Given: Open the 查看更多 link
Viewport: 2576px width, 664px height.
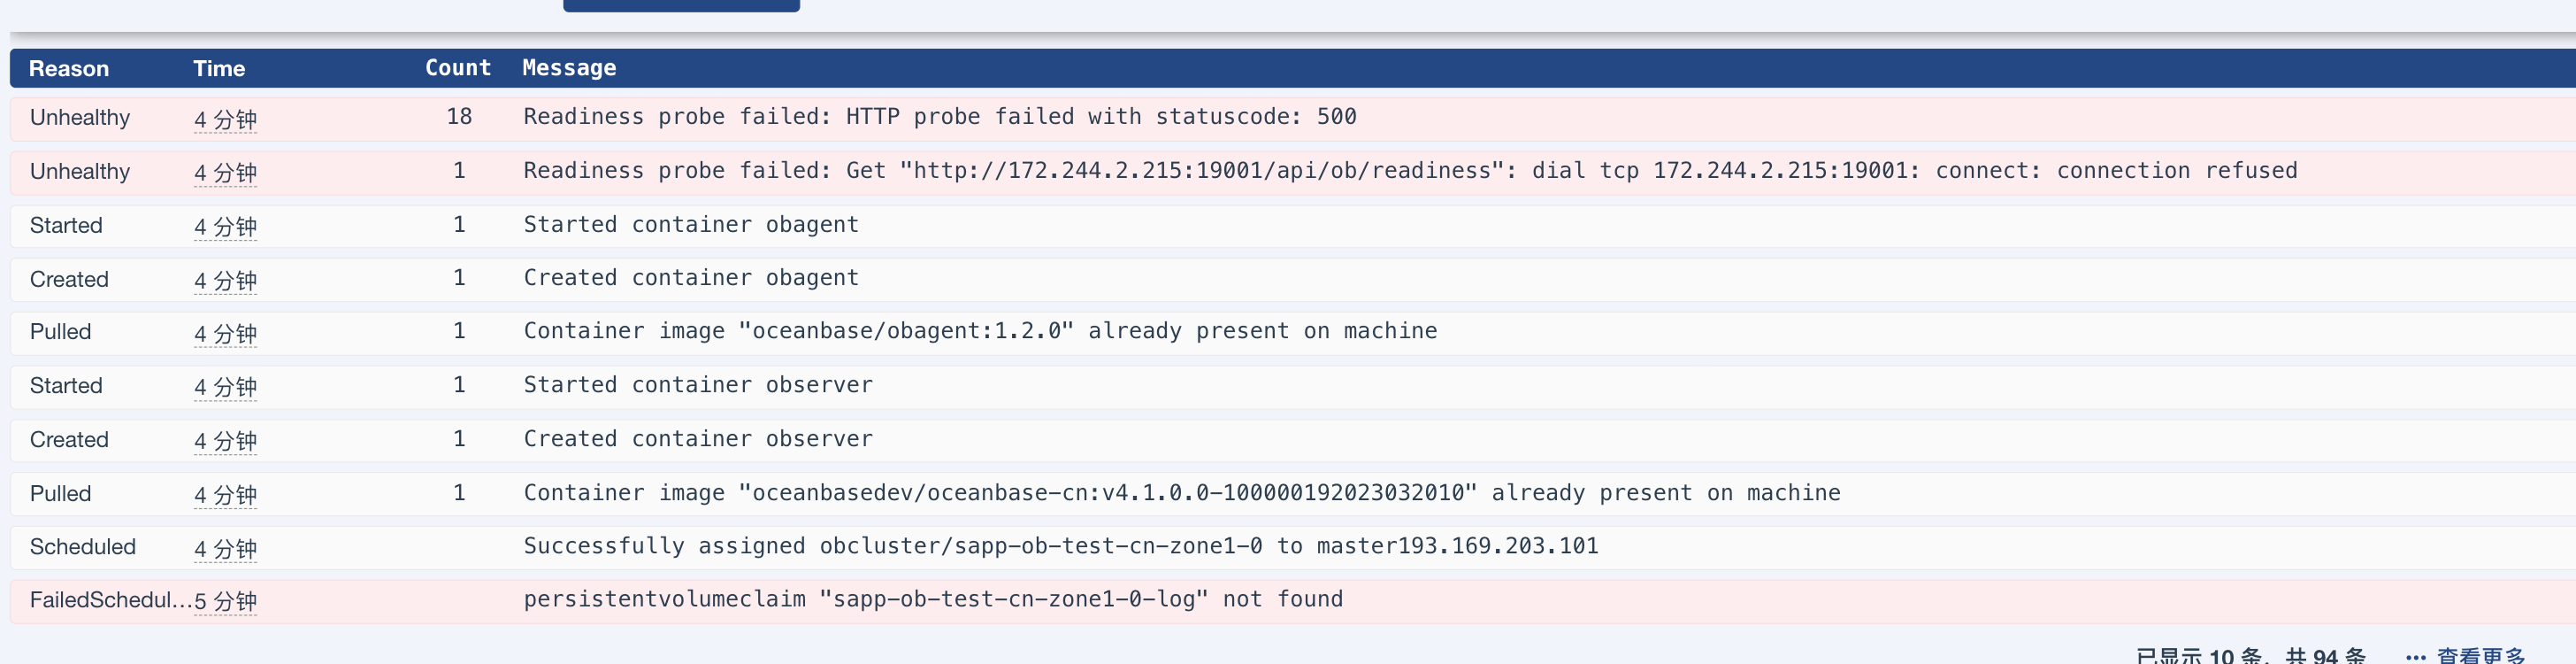Looking at the screenshot, I should coord(2481,656).
